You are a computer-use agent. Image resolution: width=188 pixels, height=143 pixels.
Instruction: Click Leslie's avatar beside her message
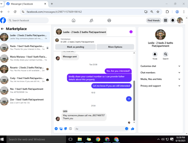[x=58, y=119]
